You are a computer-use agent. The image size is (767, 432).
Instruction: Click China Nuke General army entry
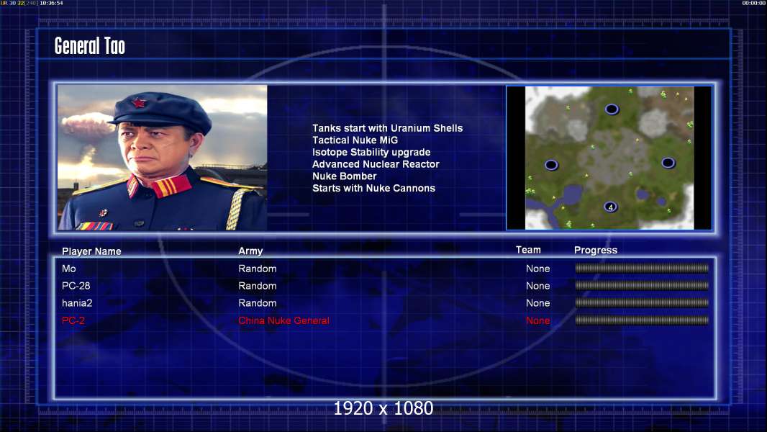coord(283,320)
